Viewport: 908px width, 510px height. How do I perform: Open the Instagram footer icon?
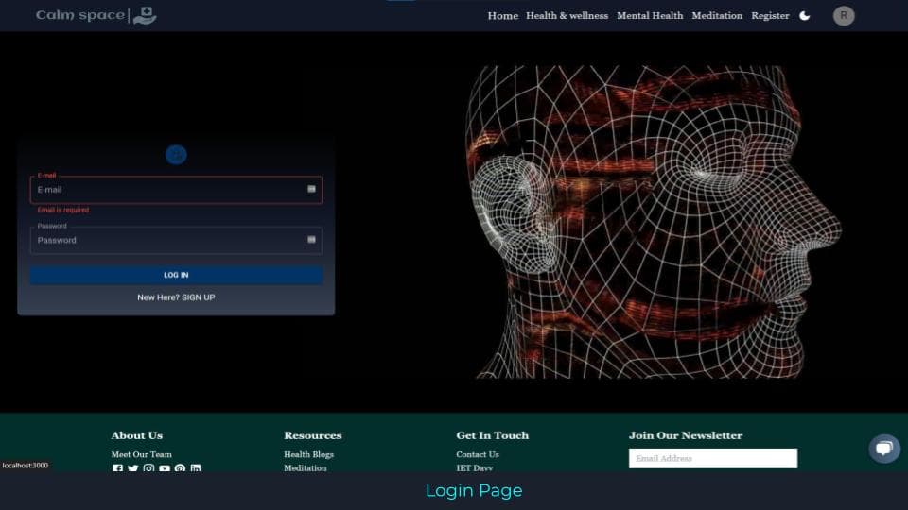[148, 468]
